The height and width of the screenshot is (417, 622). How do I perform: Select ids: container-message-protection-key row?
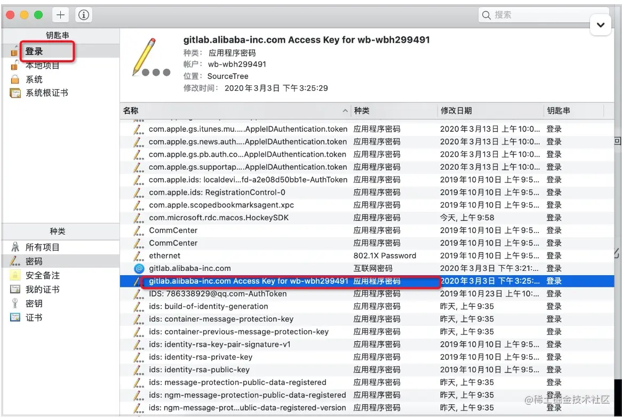367,319
